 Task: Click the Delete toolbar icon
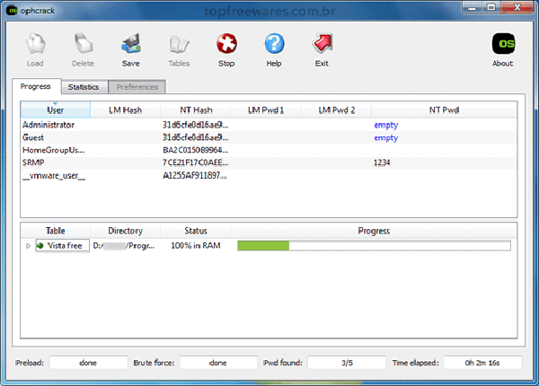(84, 44)
